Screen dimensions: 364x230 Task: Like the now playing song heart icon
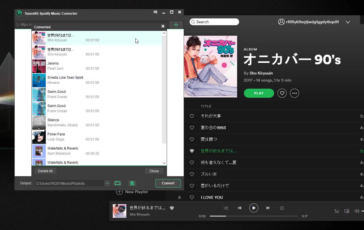point(172,208)
